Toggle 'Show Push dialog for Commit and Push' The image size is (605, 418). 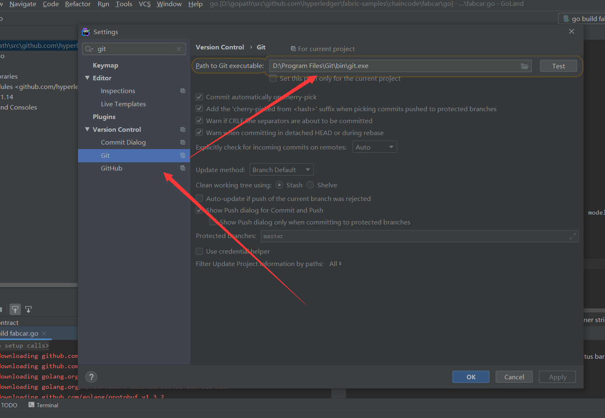(199, 210)
